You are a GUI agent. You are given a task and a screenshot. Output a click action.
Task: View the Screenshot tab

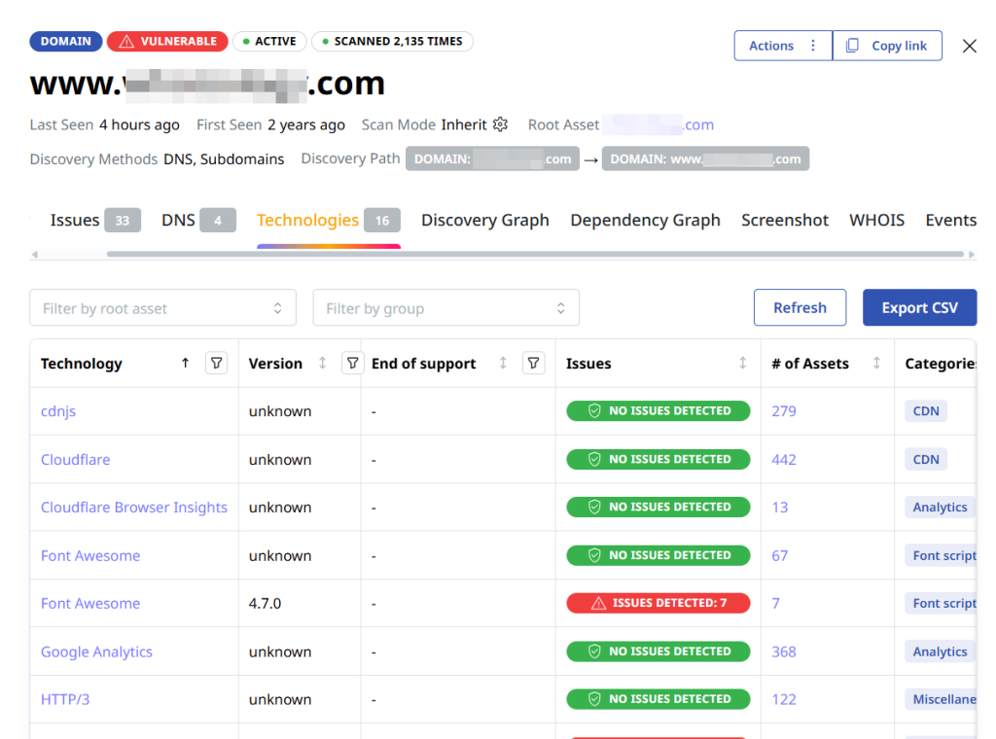pyautogui.click(x=785, y=221)
